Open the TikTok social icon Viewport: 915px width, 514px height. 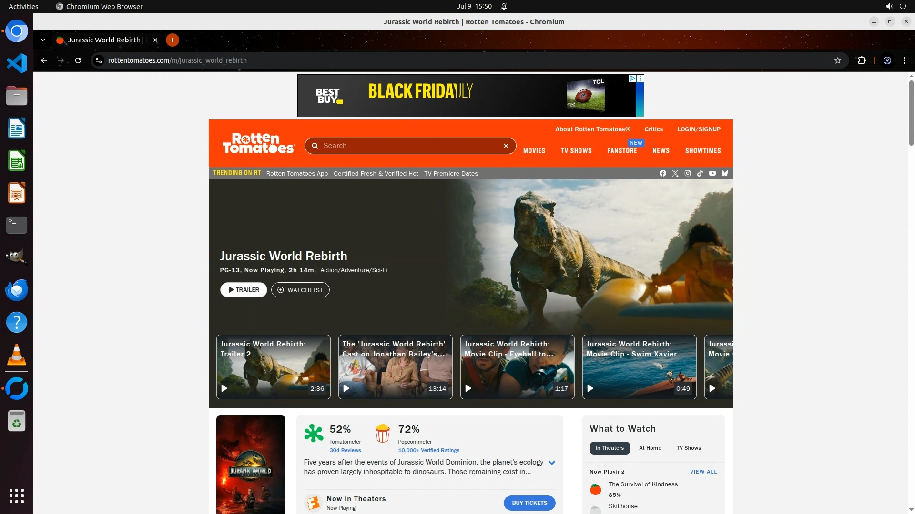coord(700,173)
